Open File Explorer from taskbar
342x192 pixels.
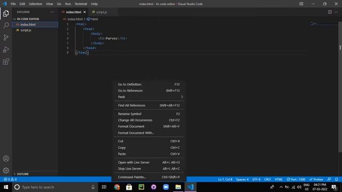178,187
